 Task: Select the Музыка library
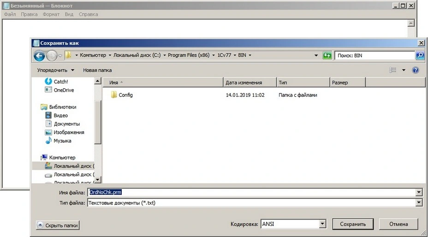pos(62,141)
